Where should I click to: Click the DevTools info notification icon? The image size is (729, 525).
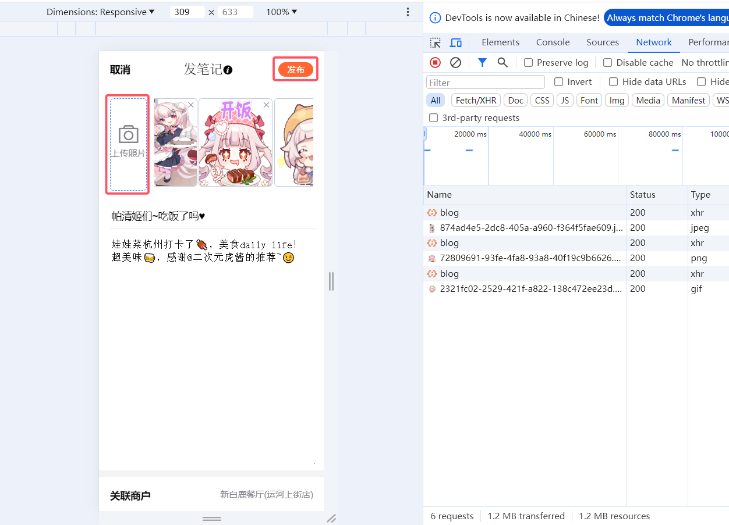coord(435,17)
